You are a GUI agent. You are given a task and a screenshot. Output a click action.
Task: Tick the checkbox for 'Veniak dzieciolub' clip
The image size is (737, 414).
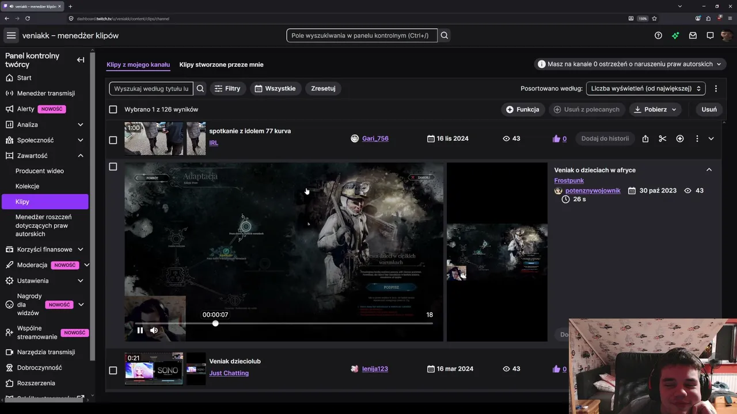coord(113,370)
